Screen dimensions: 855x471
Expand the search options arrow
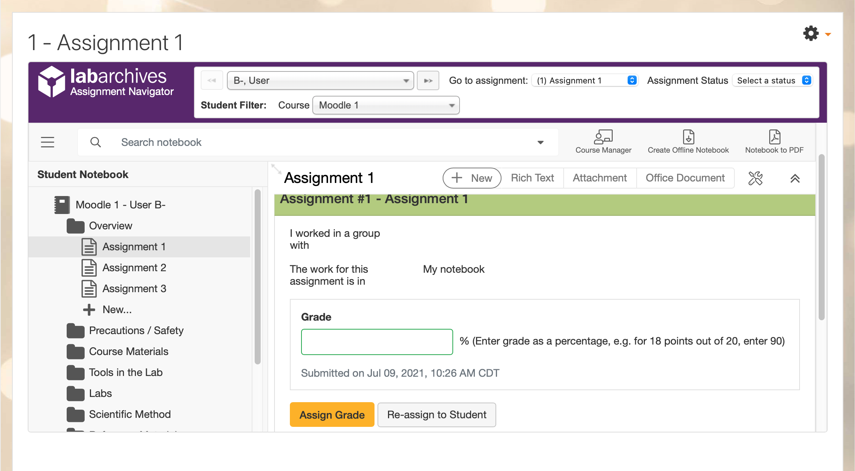pos(540,142)
